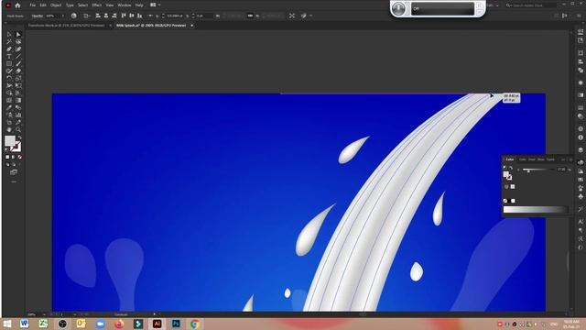This screenshot has height=330, width=586.
Task: Open the Help menu
Action: (x=139, y=5)
